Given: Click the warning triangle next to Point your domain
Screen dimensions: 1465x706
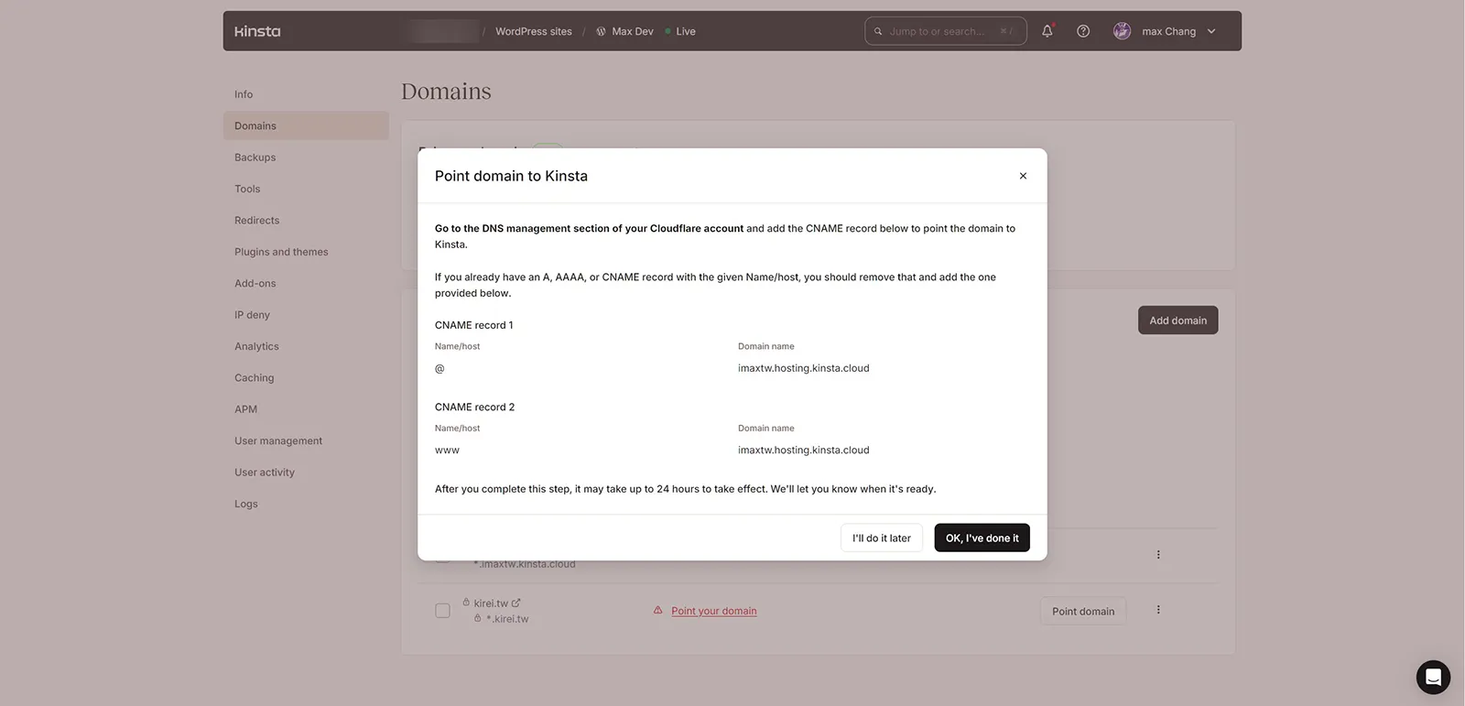Looking at the screenshot, I should tap(657, 610).
